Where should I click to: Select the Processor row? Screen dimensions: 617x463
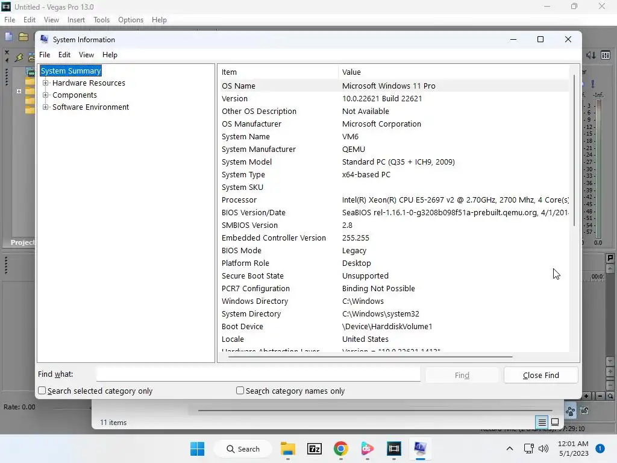tap(394, 200)
